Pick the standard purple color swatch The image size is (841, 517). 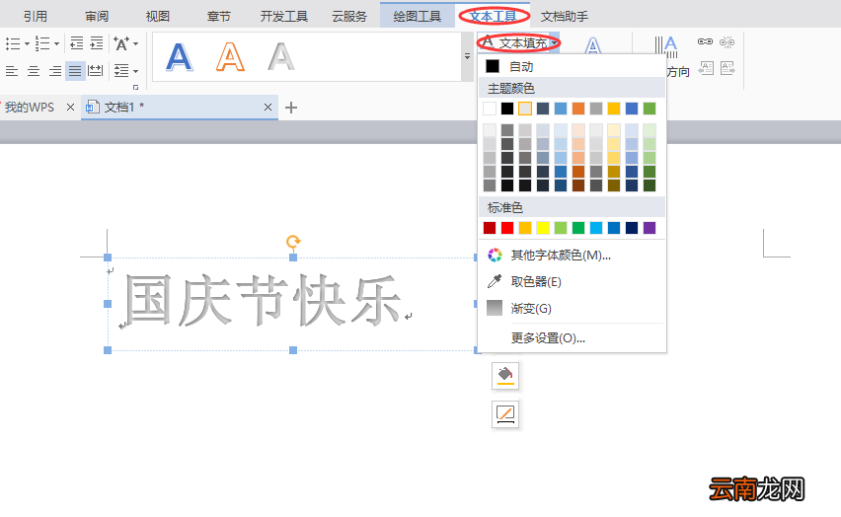(x=650, y=228)
